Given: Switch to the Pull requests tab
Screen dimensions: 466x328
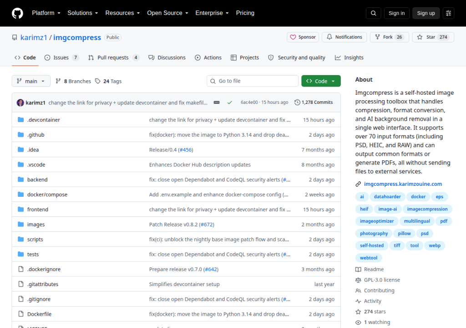Looking at the screenshot, I should 113,58.
